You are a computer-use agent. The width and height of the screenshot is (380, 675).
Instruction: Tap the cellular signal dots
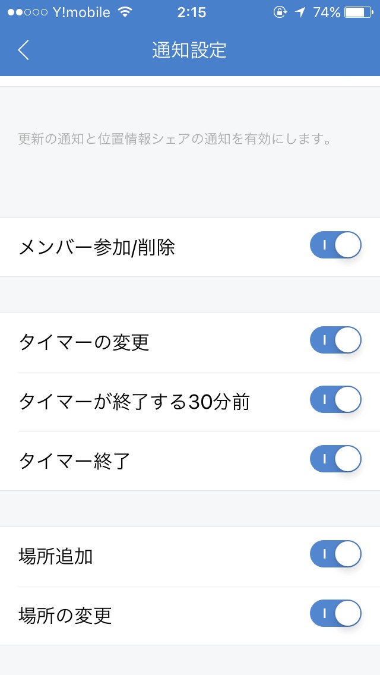[x=27, y=12]
